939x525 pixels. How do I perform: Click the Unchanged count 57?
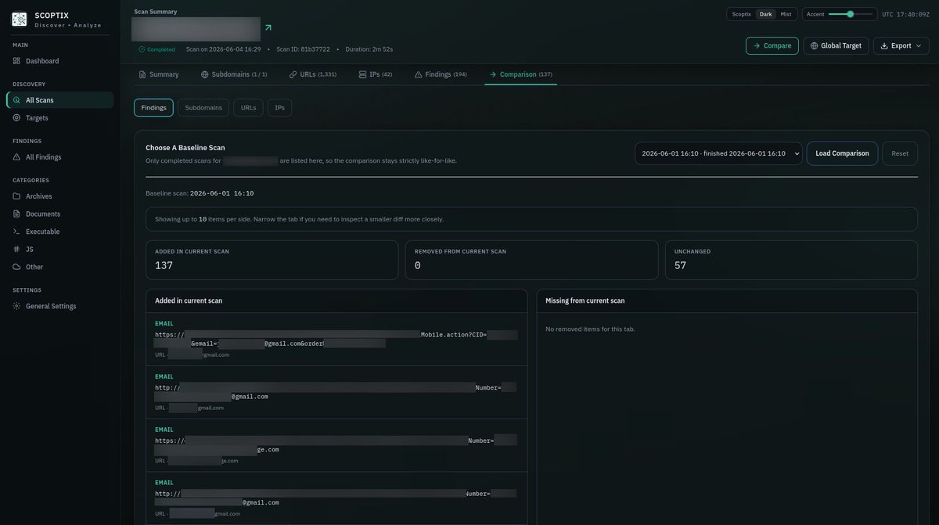pos(682,265)
